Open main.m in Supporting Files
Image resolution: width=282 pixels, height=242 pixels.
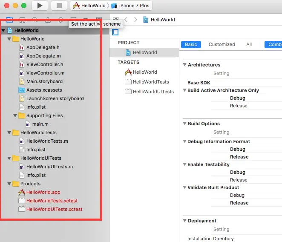(x=37, y=124)
